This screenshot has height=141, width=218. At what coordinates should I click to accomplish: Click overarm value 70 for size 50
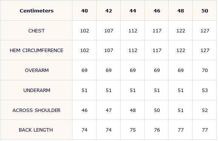click(205, 70)
